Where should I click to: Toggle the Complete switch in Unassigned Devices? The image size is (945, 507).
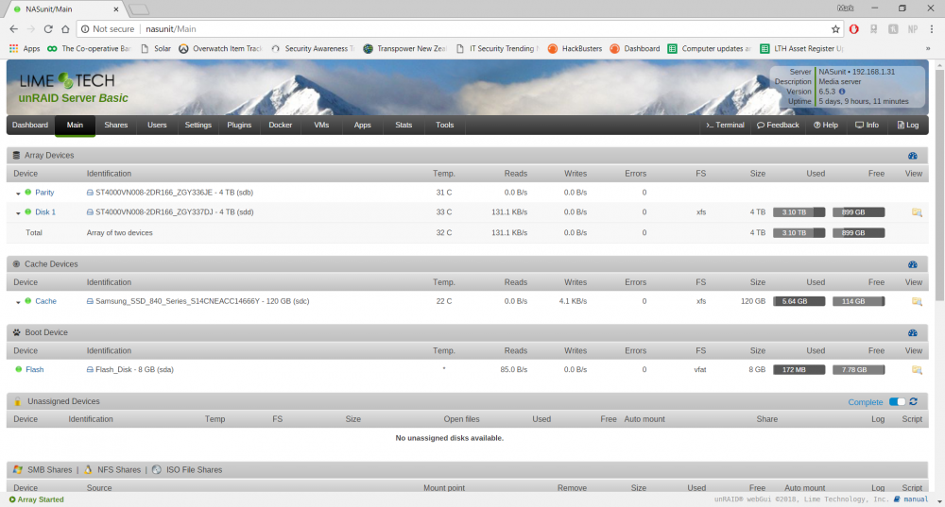[x=897, y=401]
